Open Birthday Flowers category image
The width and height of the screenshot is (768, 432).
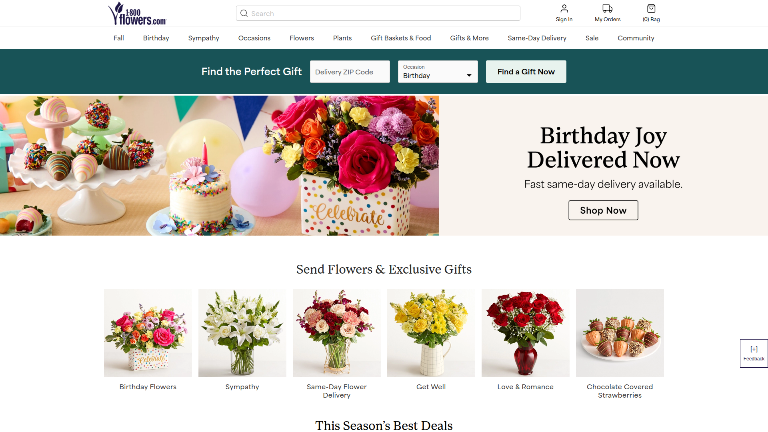[x=148, y=333]
